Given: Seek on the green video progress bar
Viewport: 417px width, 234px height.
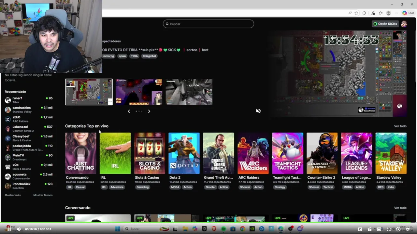Looking at the screenshot, I should (x=208, y=223).
